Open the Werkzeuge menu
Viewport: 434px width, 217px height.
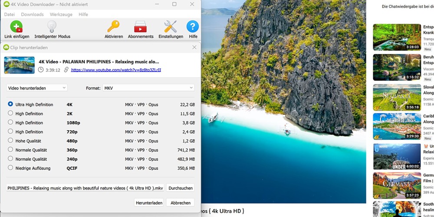pyautogui.click(x=61, y=14)
